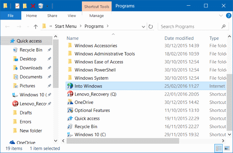Click the Into Windows globe shortcut icon
The height and width of the screenshot is (153, 233).
tap(70, 86)
